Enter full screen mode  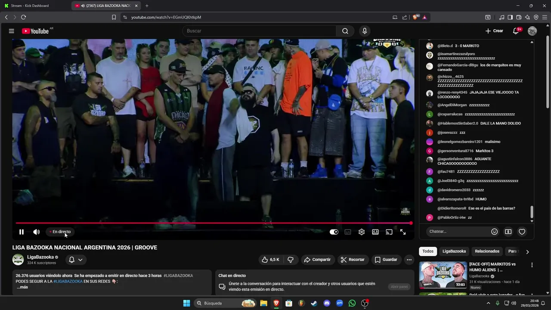point(403,232)
